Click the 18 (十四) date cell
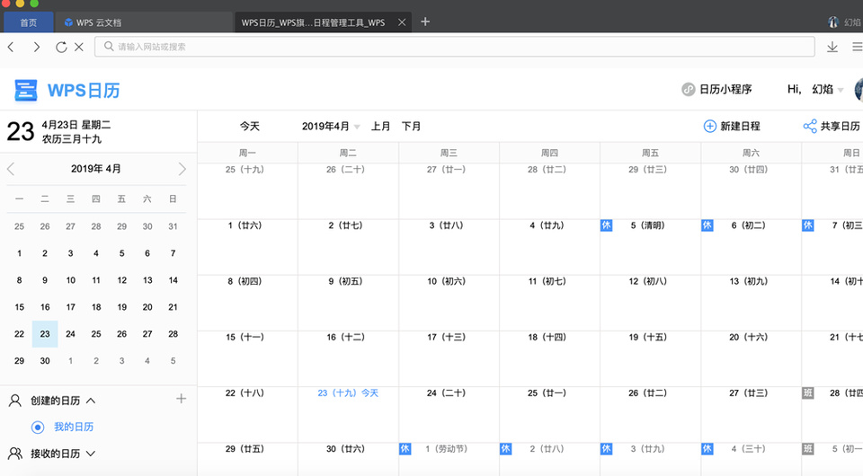The width and height of the screenshot is (863, 476). point(549,358)
